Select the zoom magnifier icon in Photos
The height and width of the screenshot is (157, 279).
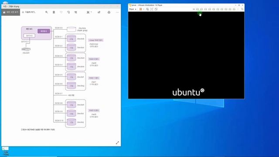[47, 12]
